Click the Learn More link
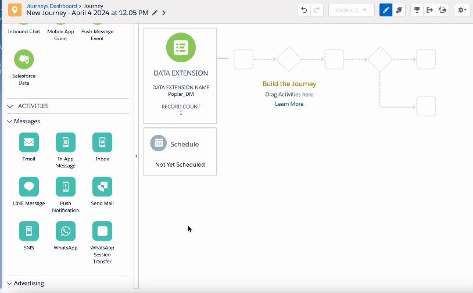The width and height of the screenshot is (473, 293). 289,104
